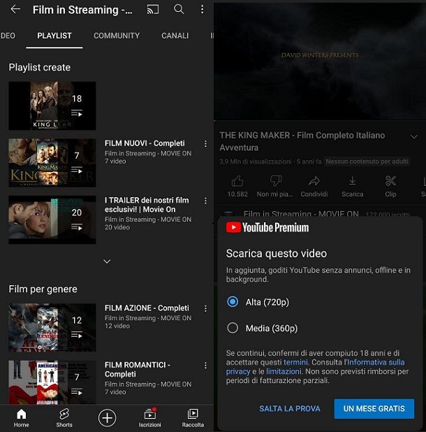Screen dimensions: 426x432
Task: Click the title FILM ROMANTICI - Completi
Action: pyautogui.click(x=138, y=369)
